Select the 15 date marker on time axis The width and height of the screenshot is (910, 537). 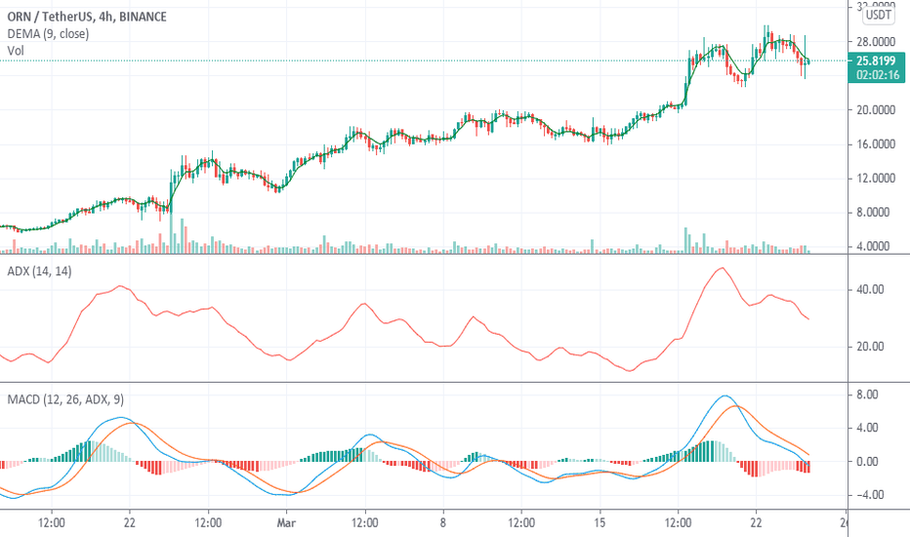pyautogui.click(x=600, y=522)
